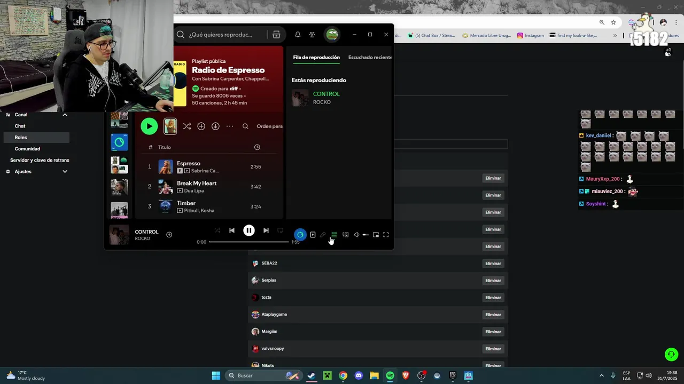Open the Orden personalizado sort dropdown
The width and height of the screenshot is (684, 384).
click(270, 126)
